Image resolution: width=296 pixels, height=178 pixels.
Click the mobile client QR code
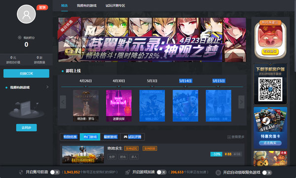(270, 89)
